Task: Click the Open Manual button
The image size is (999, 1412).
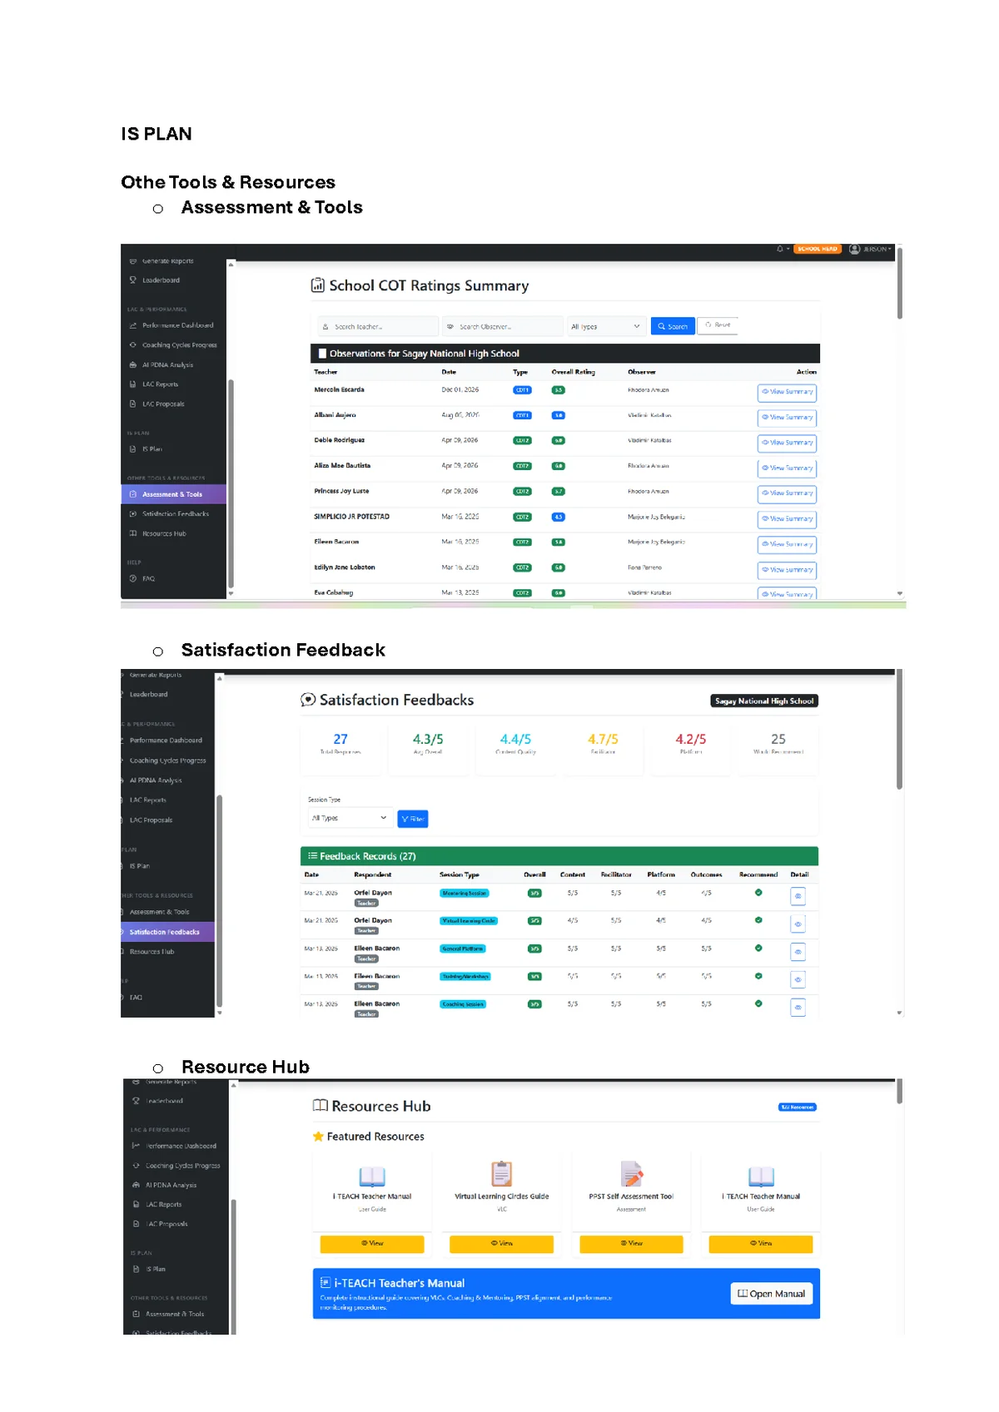Action: coord(772,1294)
